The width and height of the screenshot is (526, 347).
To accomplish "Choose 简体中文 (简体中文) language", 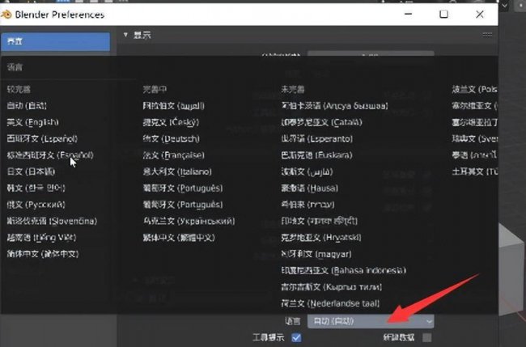I will point(43,254).
